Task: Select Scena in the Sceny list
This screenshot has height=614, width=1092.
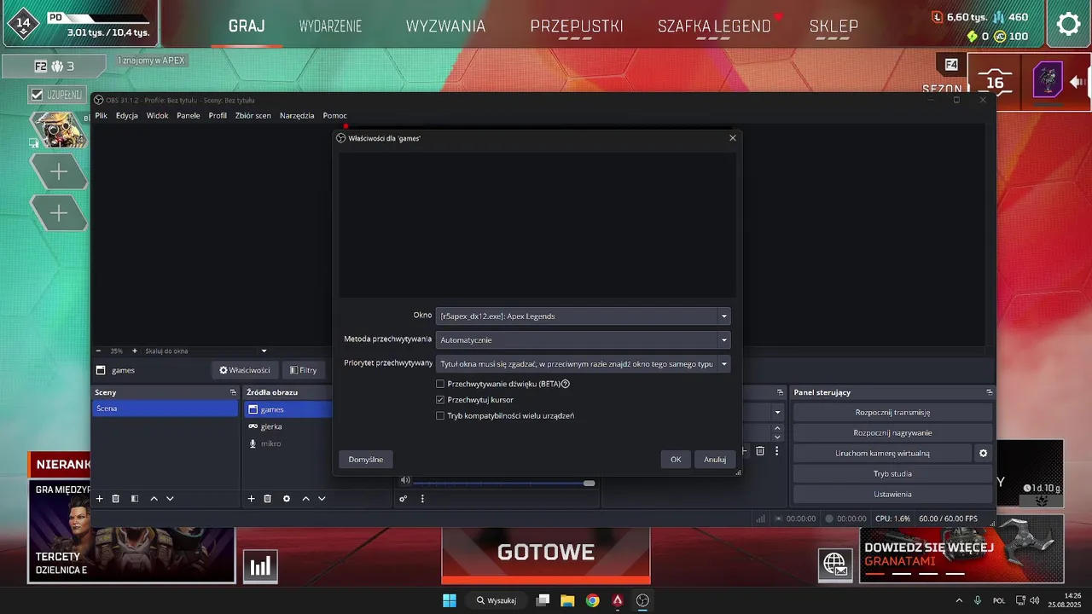Action: coord(165,408)
